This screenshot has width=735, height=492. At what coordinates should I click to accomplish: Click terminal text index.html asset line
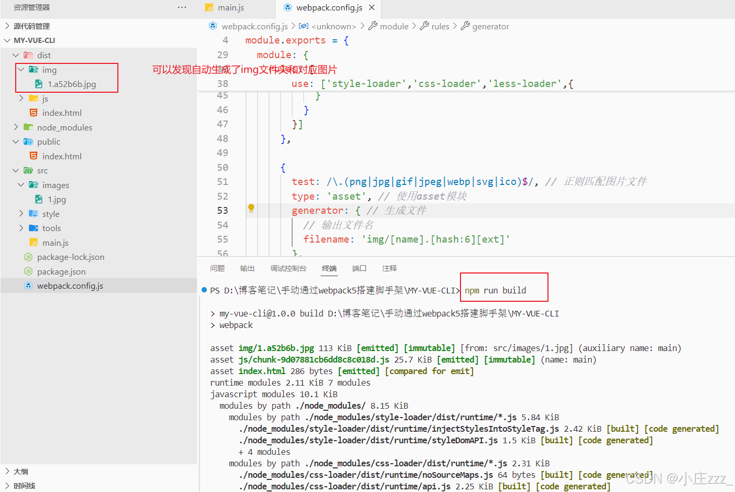click(342, 371)
